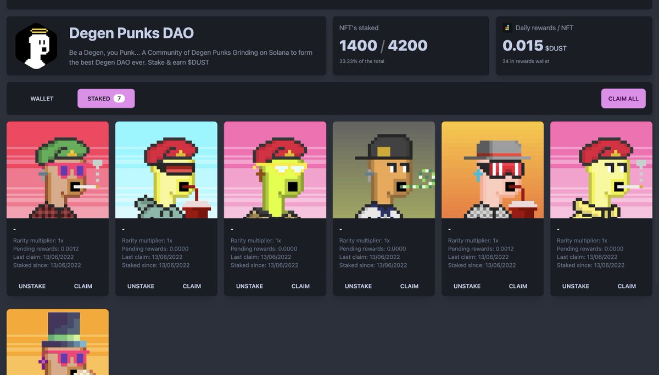Open the yellow punk with pipe on pink background
Viewport: 659px width, 375px height.
(601, 170)
